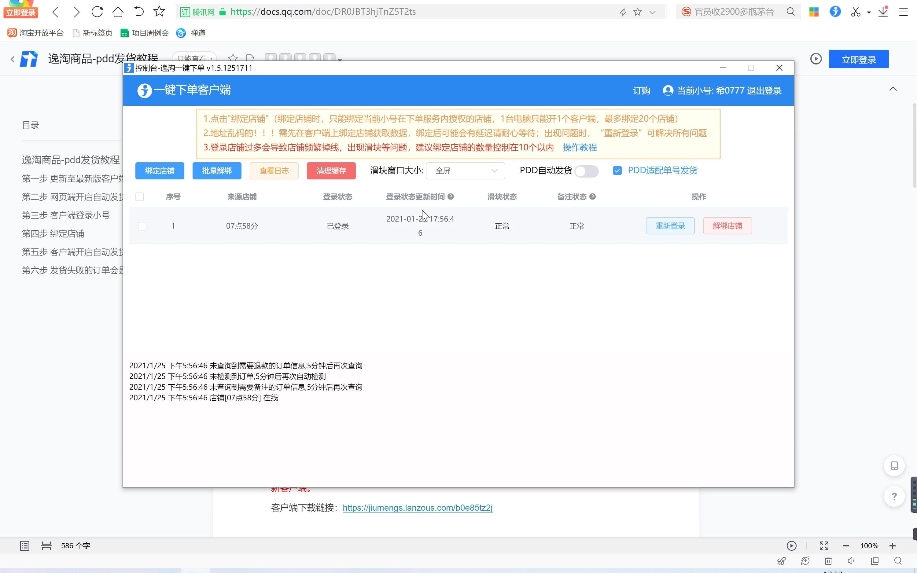Open the client download link jiumengs.lanzous.com

(x=417, y=508)
